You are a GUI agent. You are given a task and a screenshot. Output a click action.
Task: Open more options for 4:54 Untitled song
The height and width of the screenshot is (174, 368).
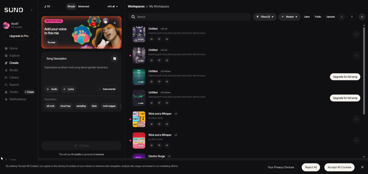click(356, 34)
